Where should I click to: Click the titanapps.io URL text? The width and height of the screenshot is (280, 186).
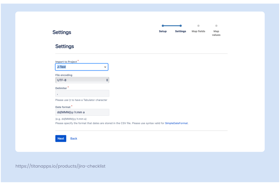point(60,166)
